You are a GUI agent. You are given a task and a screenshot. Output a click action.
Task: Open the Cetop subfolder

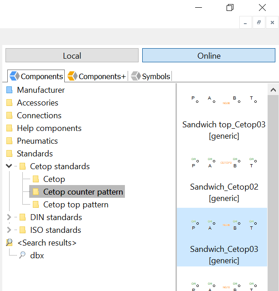click(x=54, y=179)
